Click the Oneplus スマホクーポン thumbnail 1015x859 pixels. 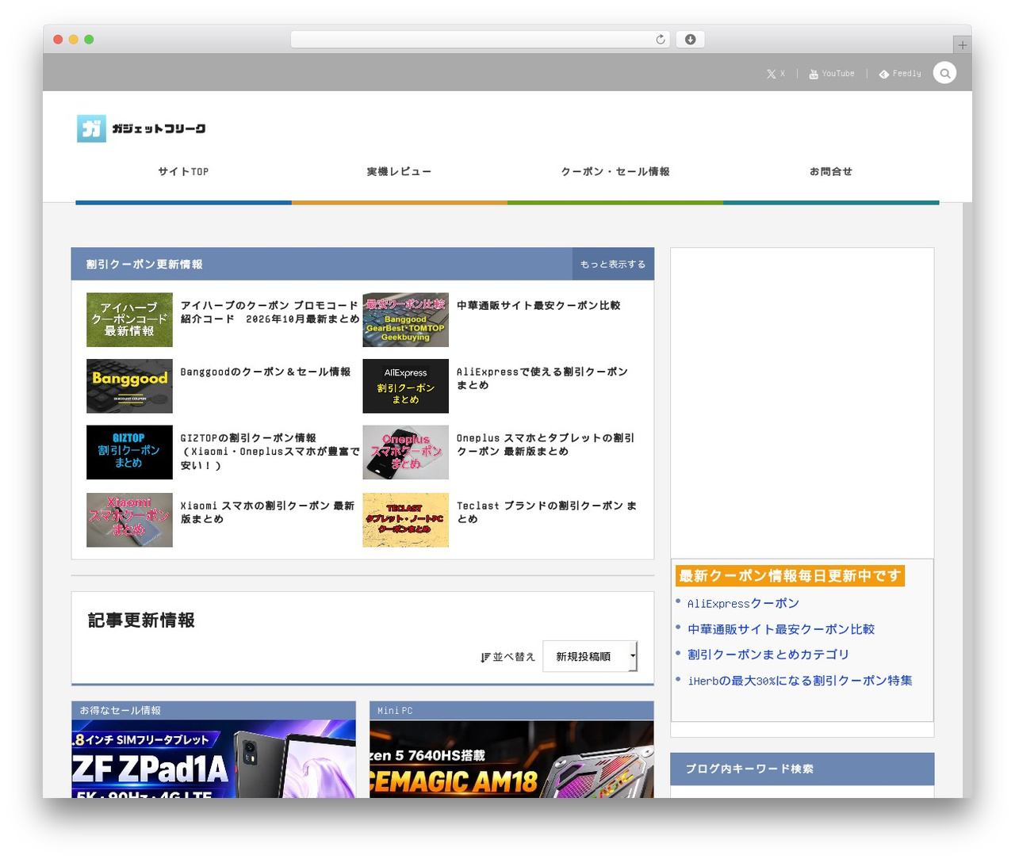click(406, 452)
